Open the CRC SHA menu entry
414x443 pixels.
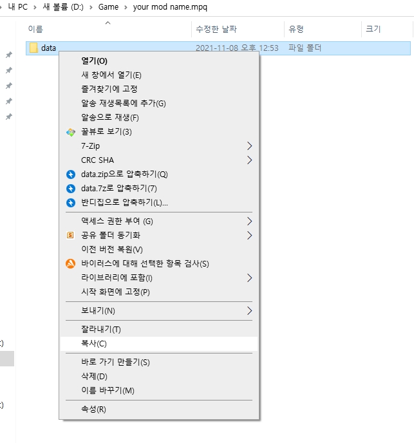[159, 160]
